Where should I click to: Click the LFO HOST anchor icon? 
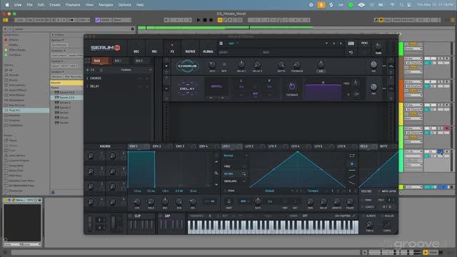(229, 201)
